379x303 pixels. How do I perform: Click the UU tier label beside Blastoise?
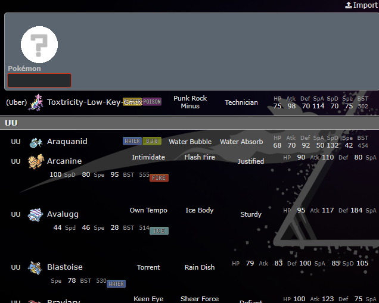15,267
